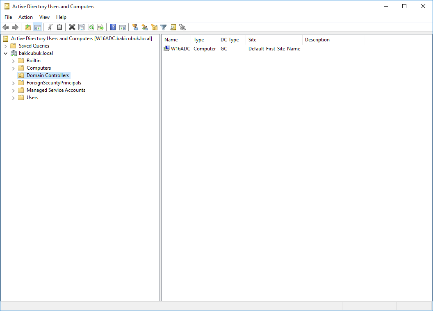Click the Forward arrow toolbar button
Screen dimensions: 433x311
coord(15,27)
